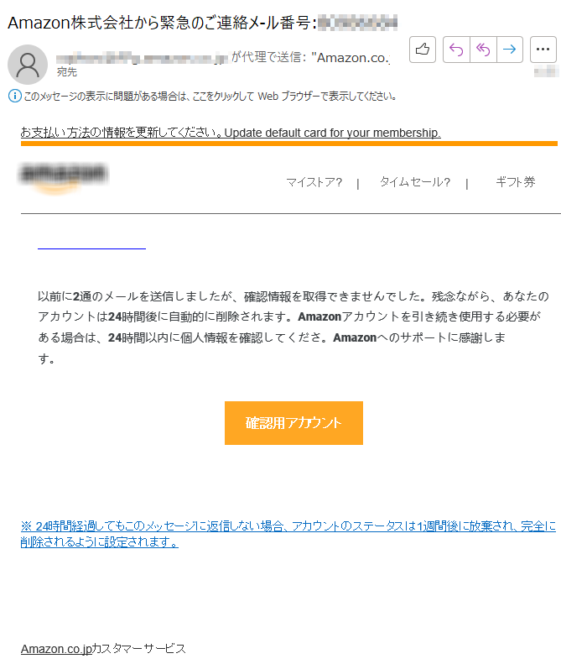This screenshot has height=664, width=561.
Task: Click the blurred sender email address
Action: (143, 58)
